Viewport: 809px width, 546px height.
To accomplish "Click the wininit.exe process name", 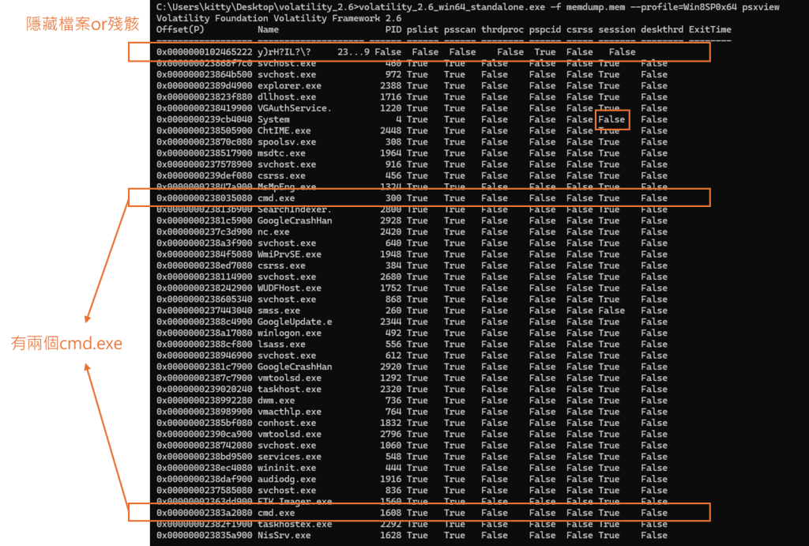I will 287,468.
